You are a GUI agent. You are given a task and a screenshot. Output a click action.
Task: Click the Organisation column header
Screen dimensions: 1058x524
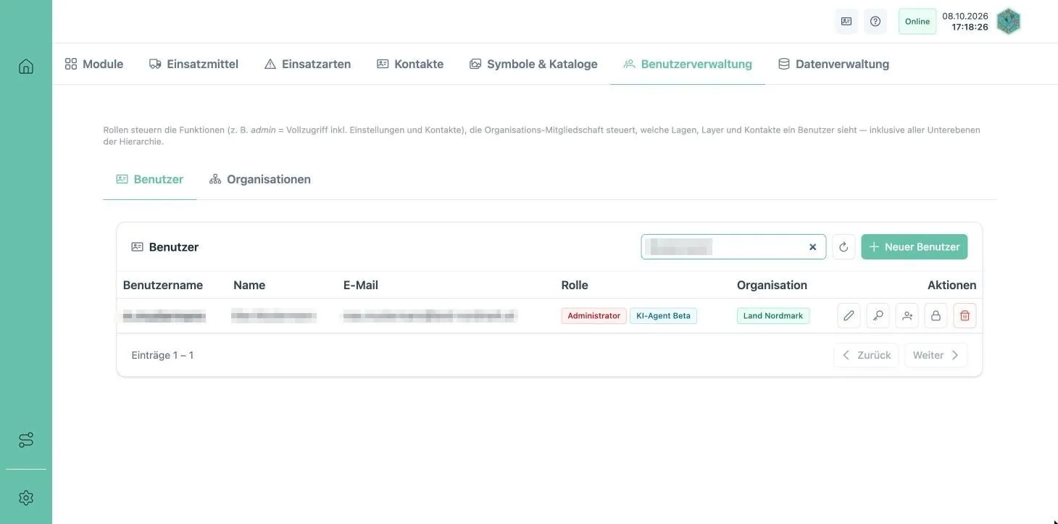[x=772, y=285]
